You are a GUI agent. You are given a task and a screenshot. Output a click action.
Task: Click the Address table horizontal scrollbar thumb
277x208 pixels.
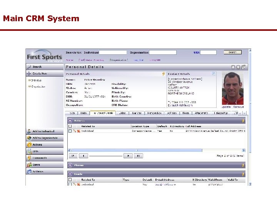(x=137, y=150)
